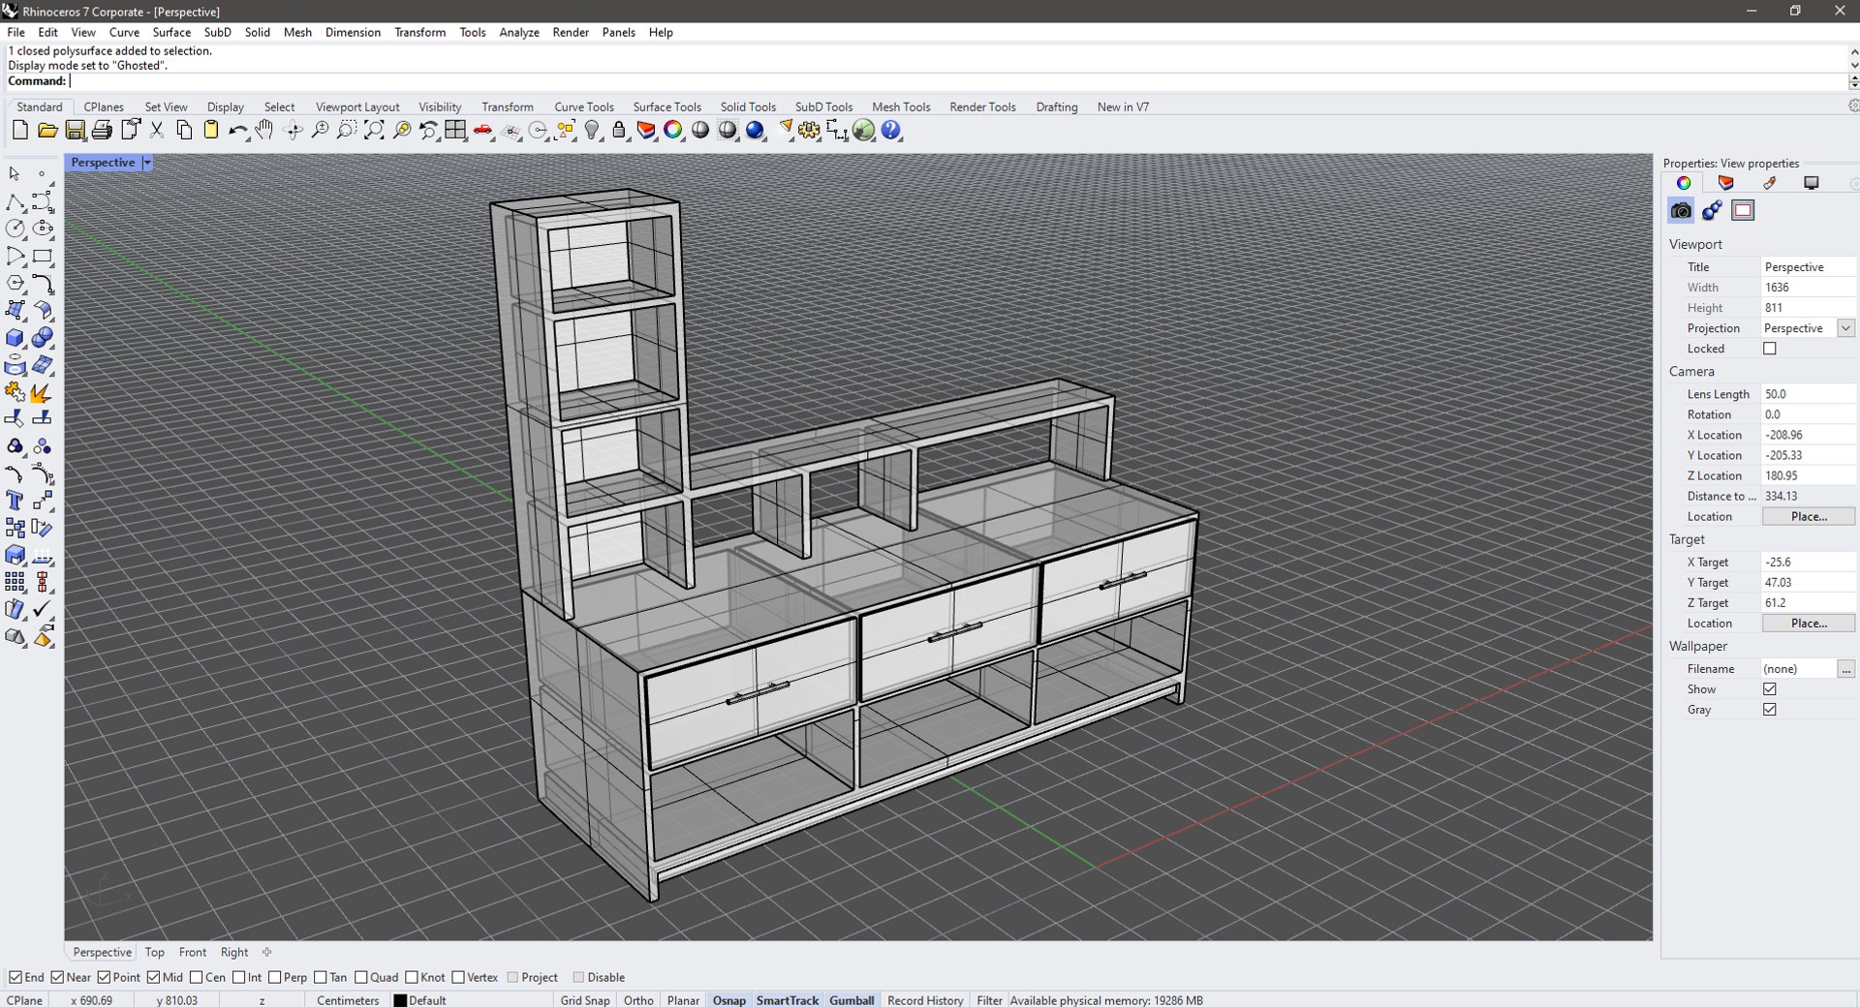This screenshot has width=1860, height=1007.
Task: Toggle Gumball in status bar
Action: click(x=852, y=1000)
